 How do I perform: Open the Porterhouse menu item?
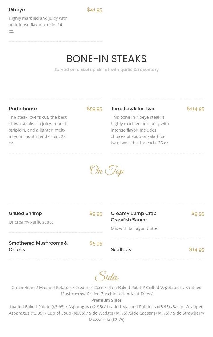23,109
